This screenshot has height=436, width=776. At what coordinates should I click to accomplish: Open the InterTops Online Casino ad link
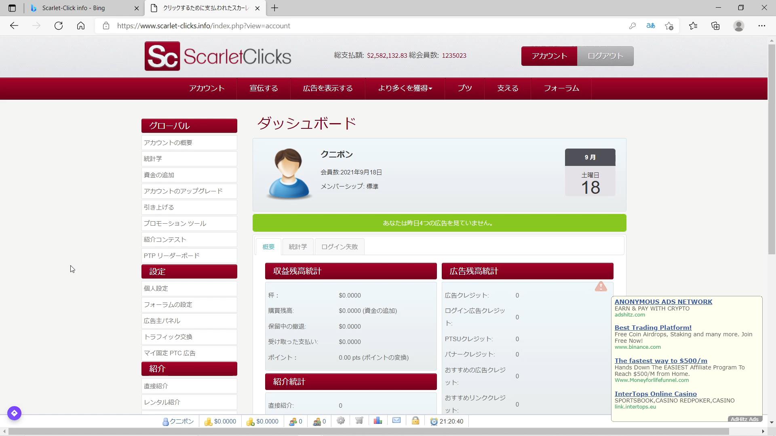point(656,394)
